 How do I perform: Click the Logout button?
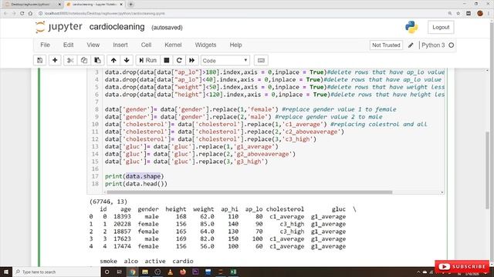(x=441, y=28)
